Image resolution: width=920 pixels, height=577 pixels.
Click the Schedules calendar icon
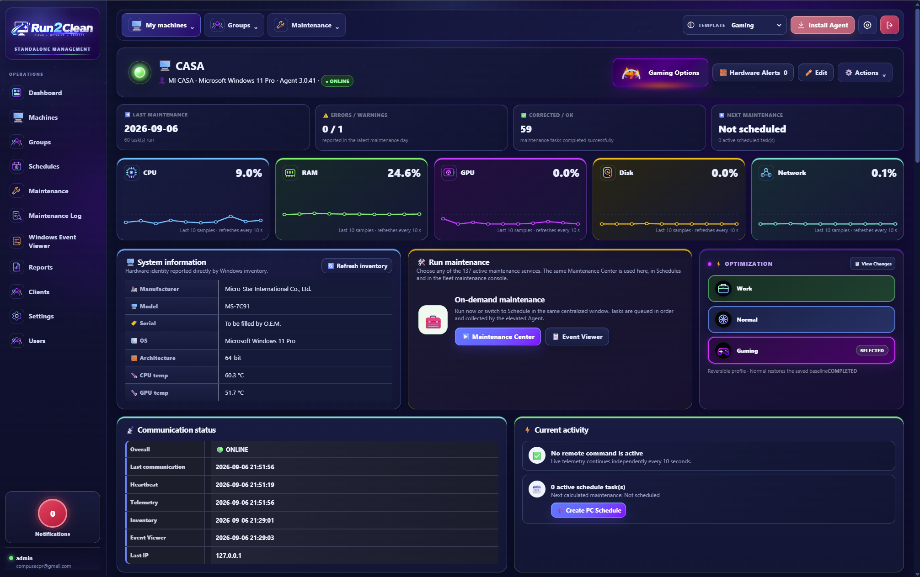coord(17,166)
